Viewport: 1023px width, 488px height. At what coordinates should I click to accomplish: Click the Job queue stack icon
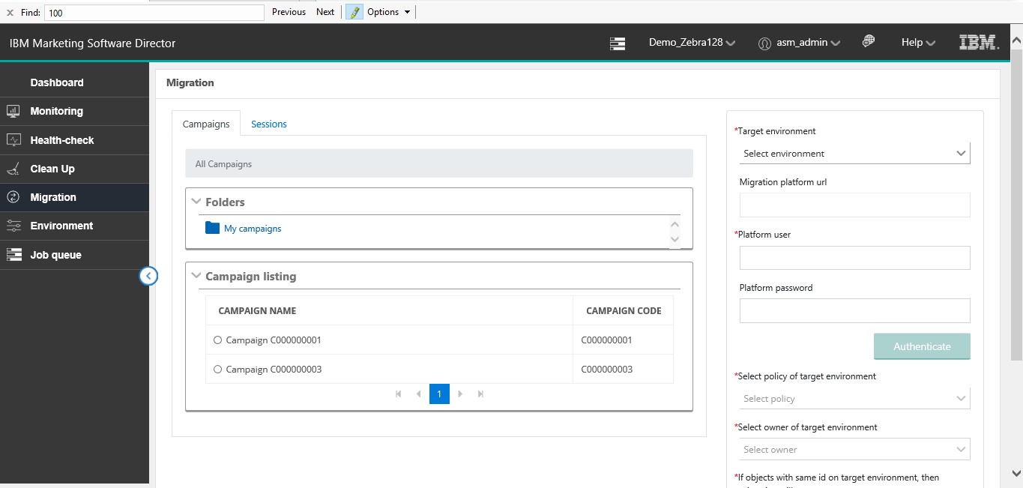pos(13,255)
